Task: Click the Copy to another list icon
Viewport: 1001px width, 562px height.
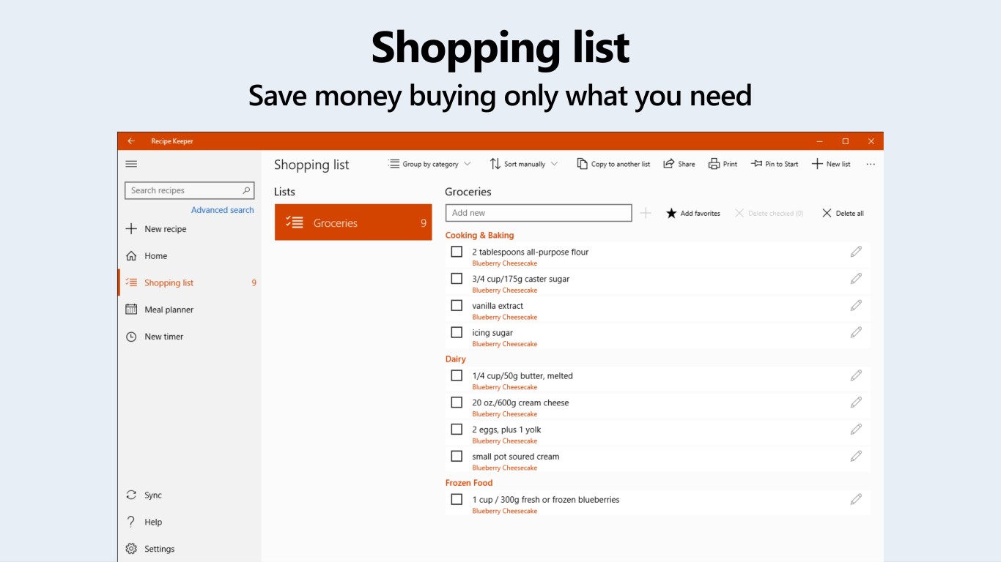Action: (x=582, y=164)
